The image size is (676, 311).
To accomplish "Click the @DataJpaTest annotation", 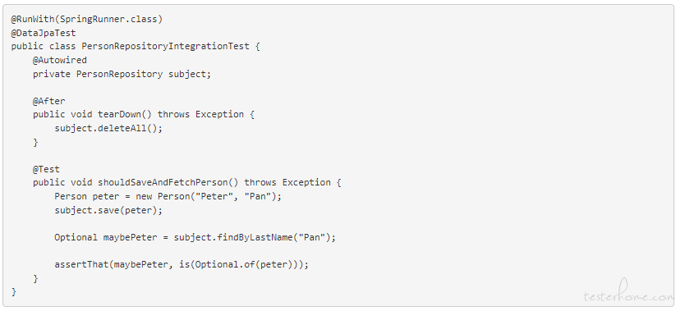I will [x=44, y=33].
